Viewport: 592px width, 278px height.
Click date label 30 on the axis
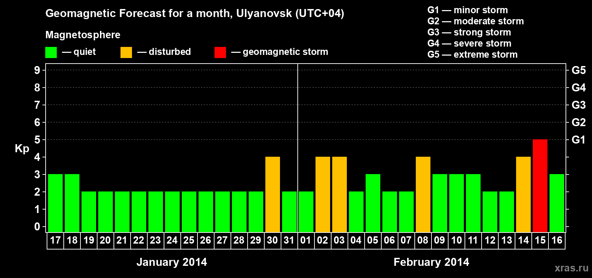[272, 240]
